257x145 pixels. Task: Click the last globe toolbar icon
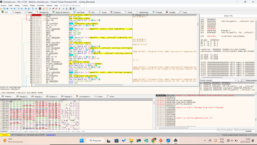(x=74, y=9)
